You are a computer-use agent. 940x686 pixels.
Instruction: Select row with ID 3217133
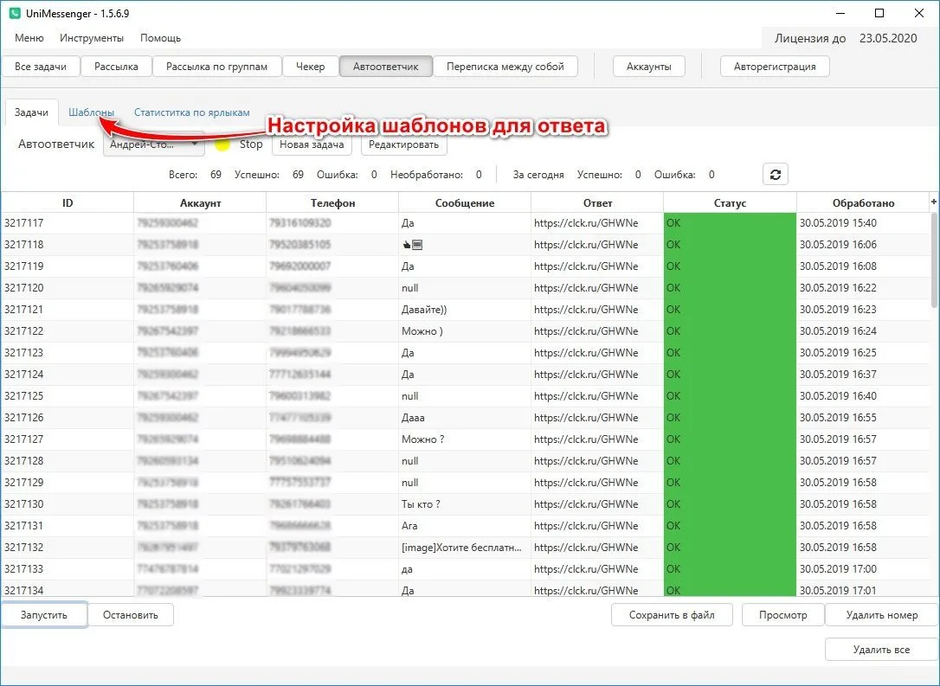(465, 568)
